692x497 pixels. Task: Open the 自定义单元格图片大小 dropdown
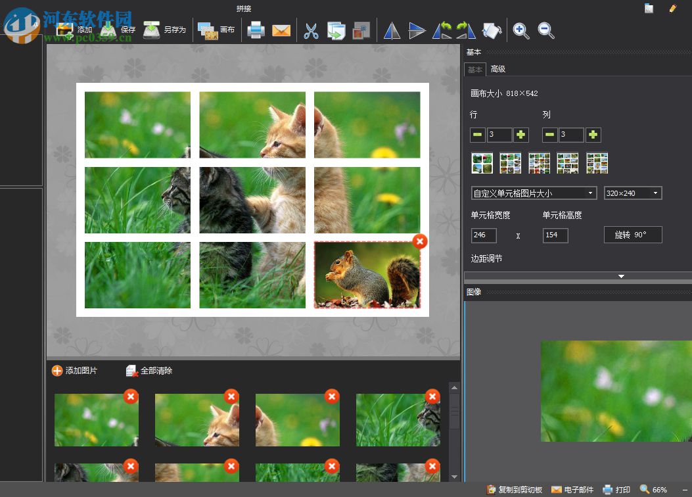pyautogui.click(x=534, y=193)
